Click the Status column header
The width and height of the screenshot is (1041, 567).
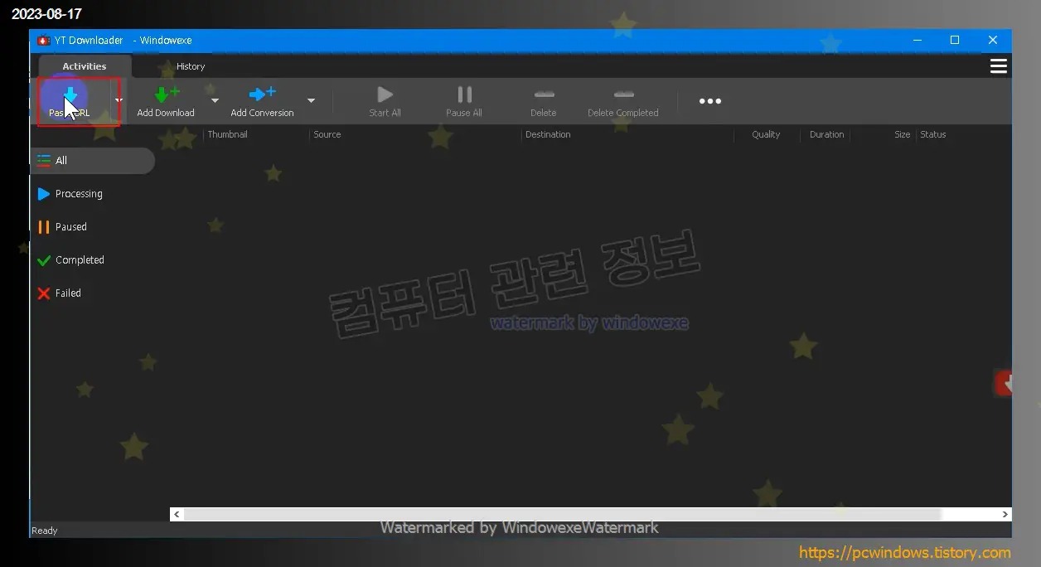point(932,134)
